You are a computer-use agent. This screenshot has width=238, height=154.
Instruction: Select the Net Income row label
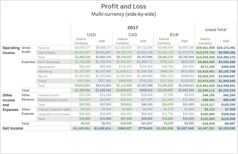13,128
